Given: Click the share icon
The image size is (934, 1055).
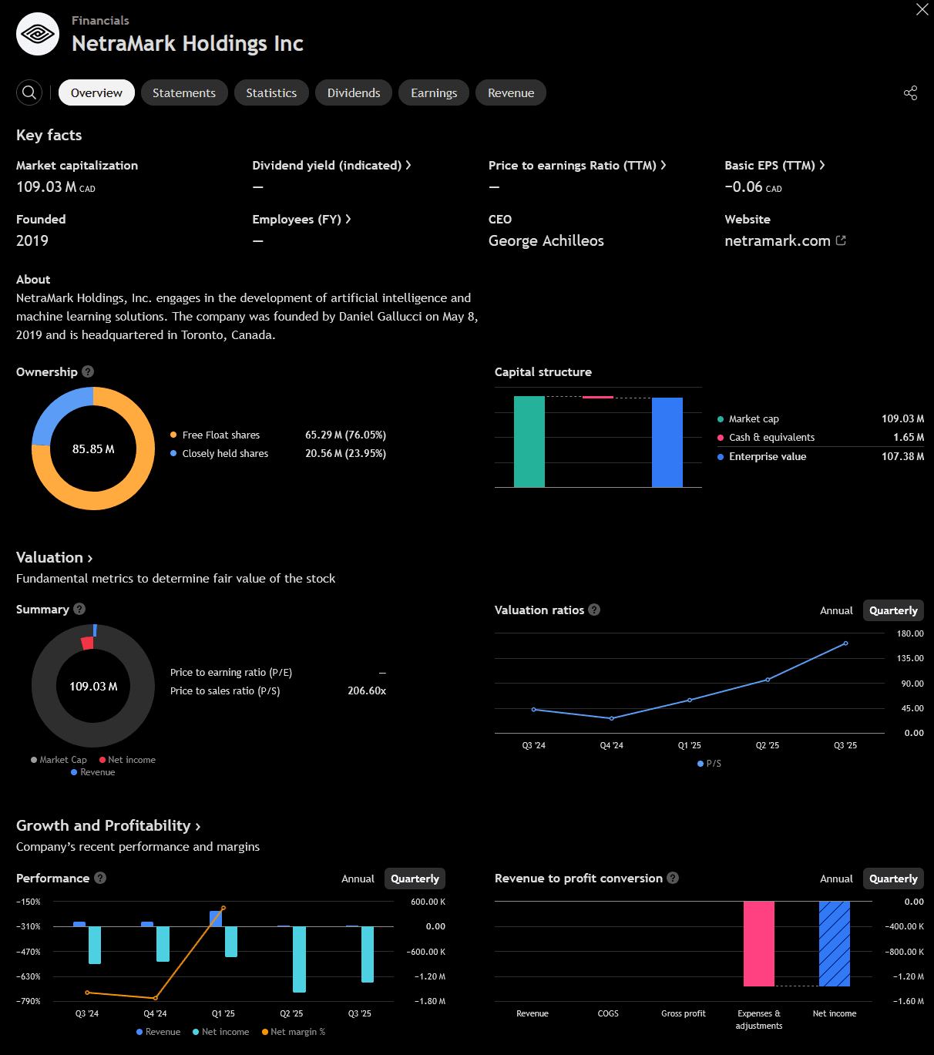Looking at the screenshot, I should (x=910, y=92).
